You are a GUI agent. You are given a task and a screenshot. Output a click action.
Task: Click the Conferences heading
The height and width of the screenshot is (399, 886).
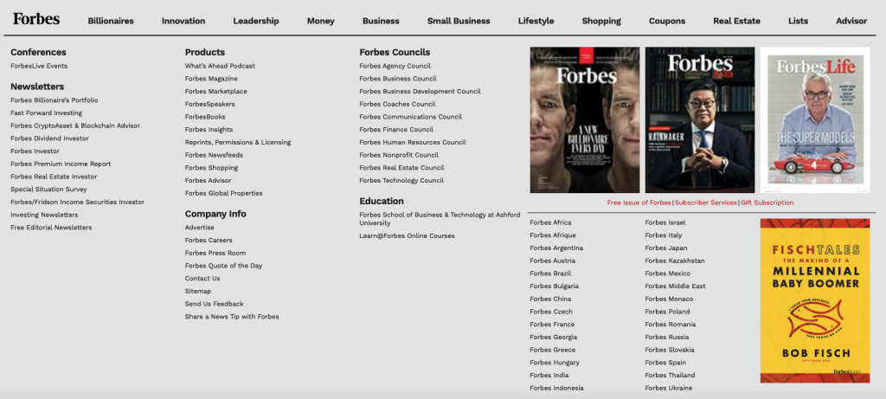pos(38,52)
